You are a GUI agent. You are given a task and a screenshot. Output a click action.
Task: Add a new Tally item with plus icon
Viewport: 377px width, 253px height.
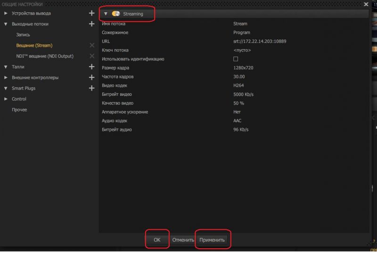click(x=91, y=67)
